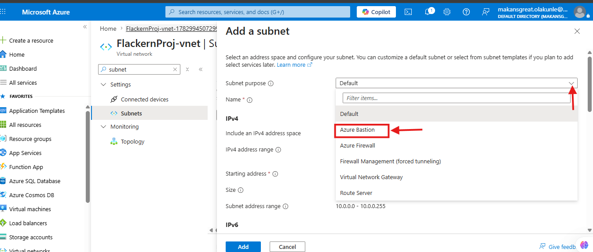The height and width of the screenshot is (252, 593).
Task: Click the Filter items input field
Action: point(456,98)
